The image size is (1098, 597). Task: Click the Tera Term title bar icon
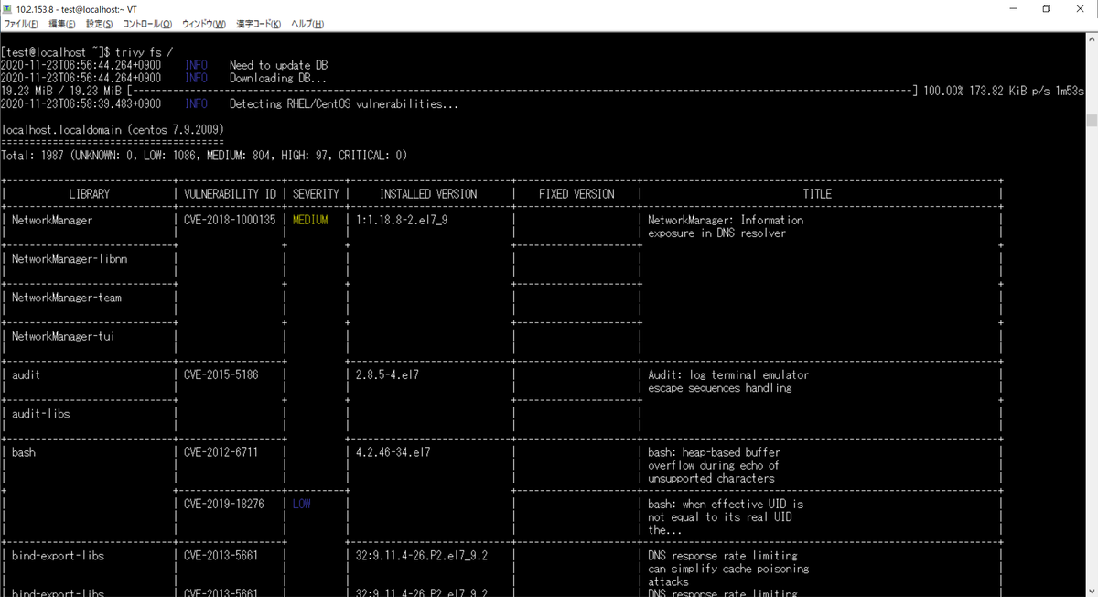(7, 8)
